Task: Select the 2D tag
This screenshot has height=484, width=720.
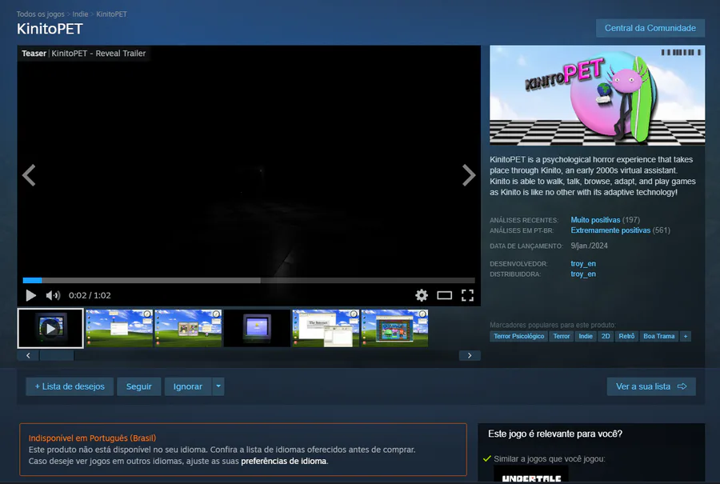Action: coord(606,336)
